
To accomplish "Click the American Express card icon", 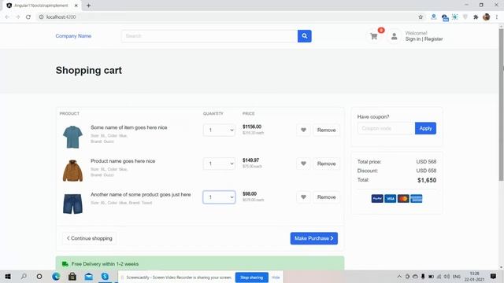I will click(417, 199).
